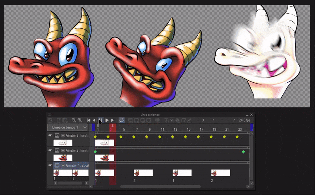315x195 pixels.
Task: Select the Animation 1 cel thumbnail at frame 19
Action: [x=220, y=173]
